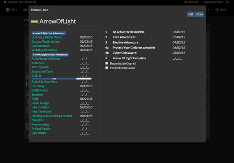Click Cyber Chip award requirement
The width and height of the screenshot is (234, 163).
tap(124, 53)
